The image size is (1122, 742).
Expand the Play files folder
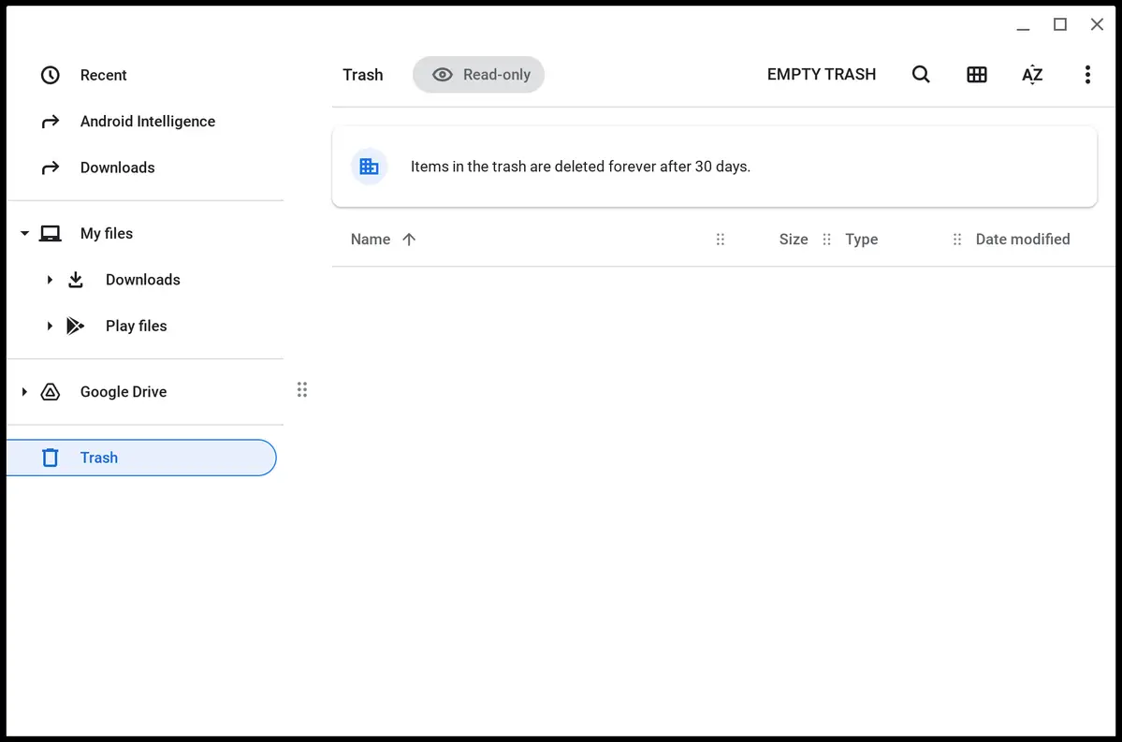(50, 326)
